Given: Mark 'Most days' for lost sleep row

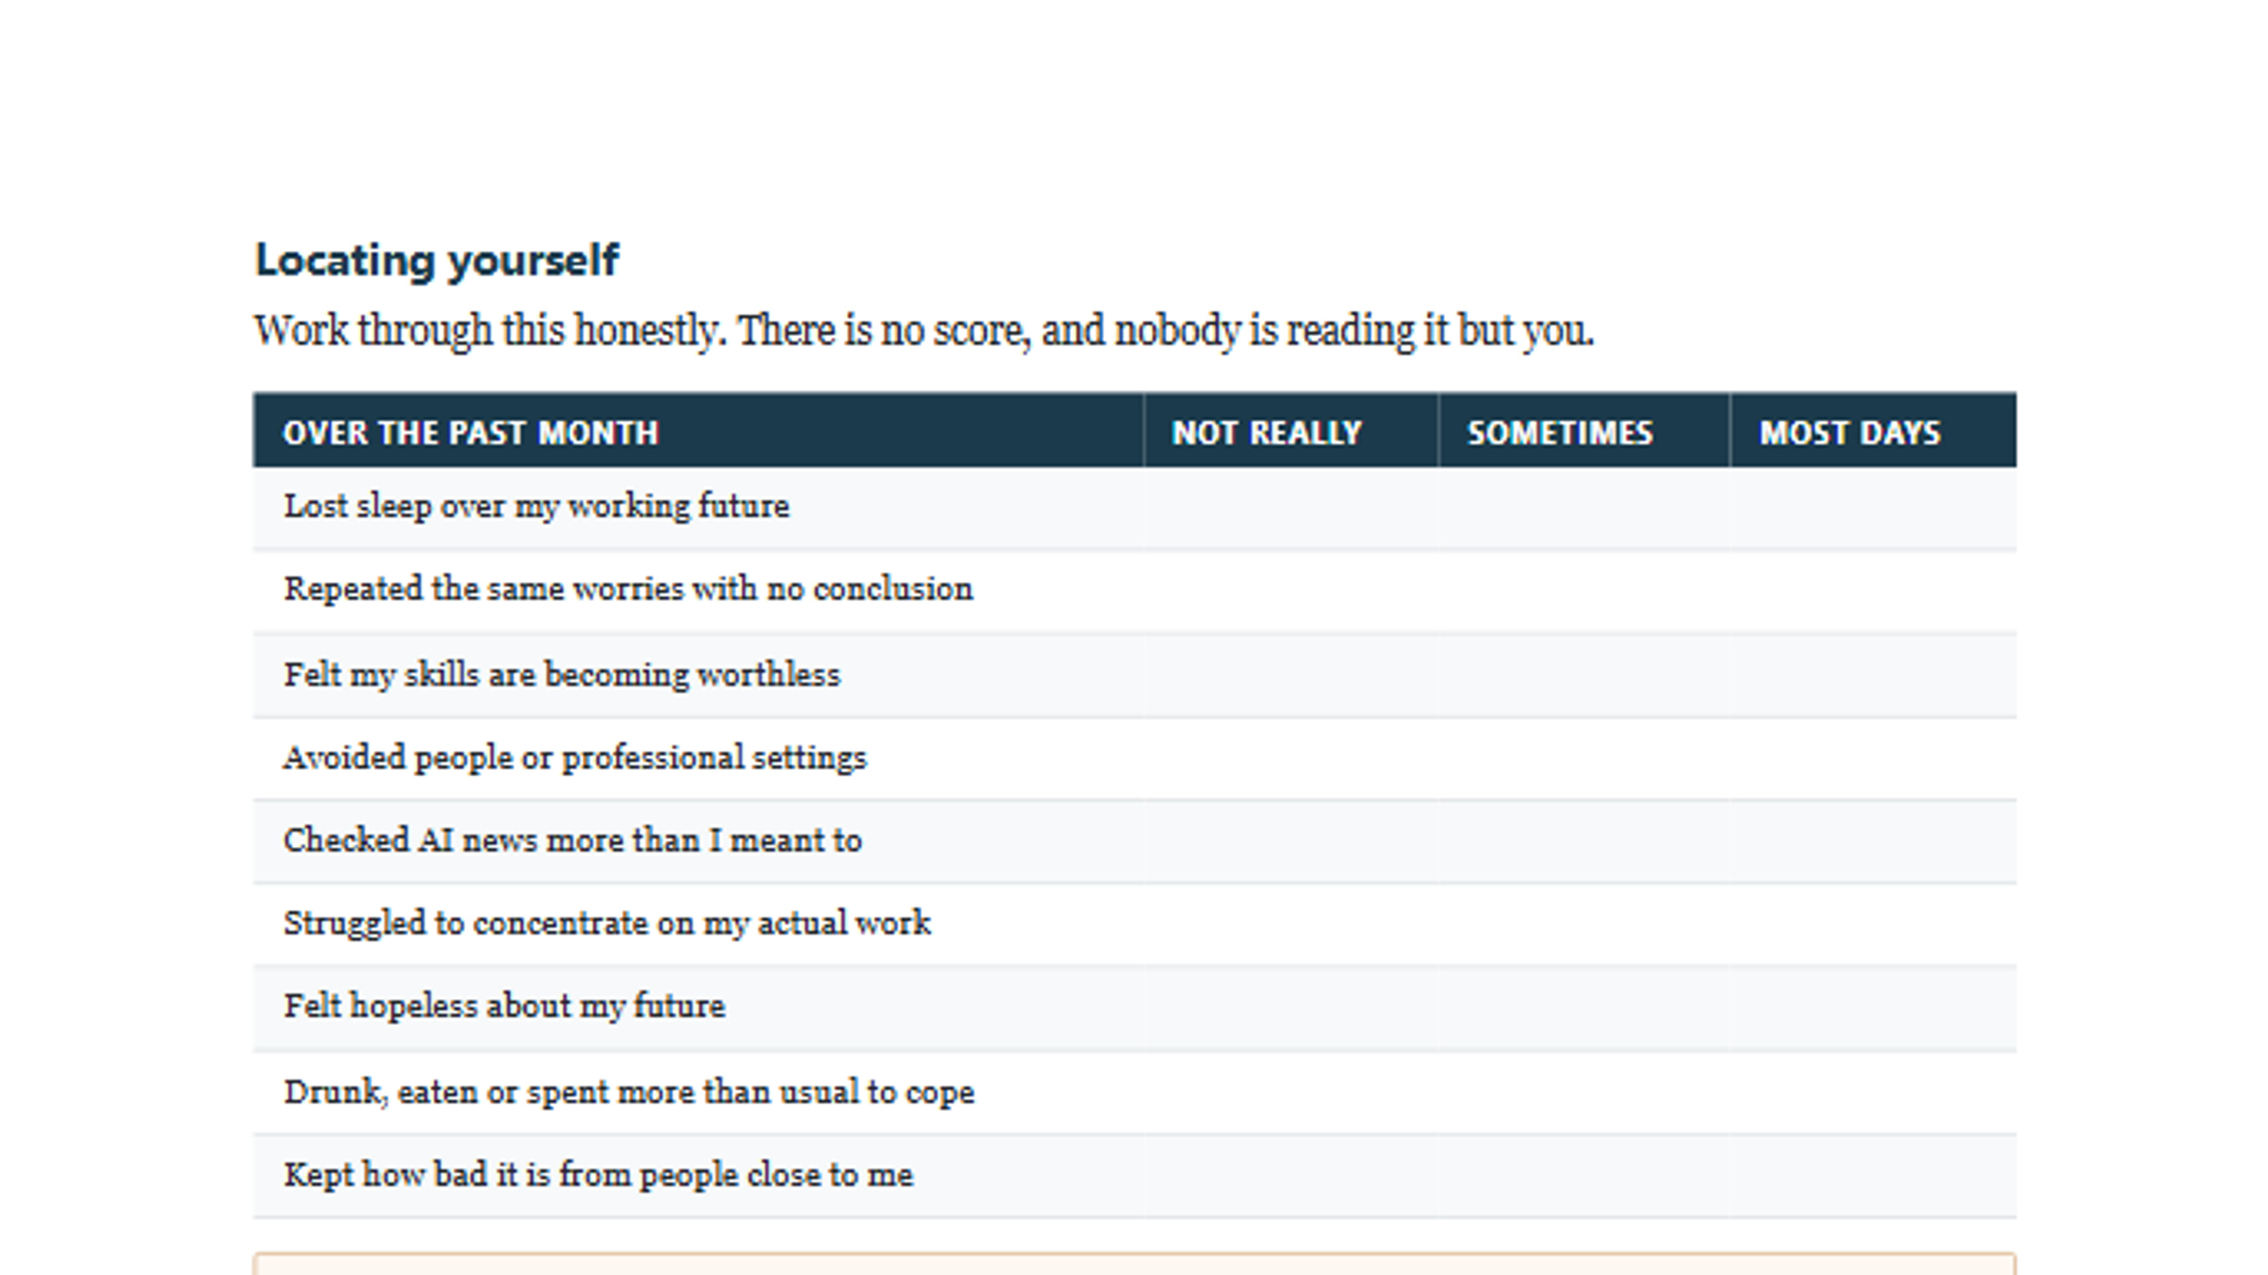Looking at the screenshot, I should 1873,509.
